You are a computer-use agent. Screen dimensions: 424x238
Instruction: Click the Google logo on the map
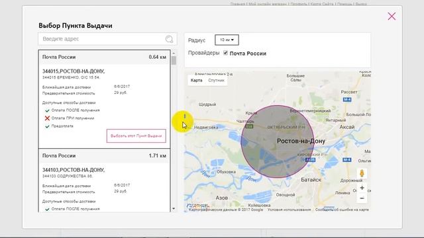point(197,206)
